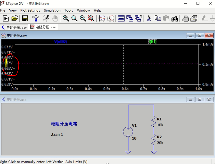Click the scissors cut icon

tap(149, 18)
